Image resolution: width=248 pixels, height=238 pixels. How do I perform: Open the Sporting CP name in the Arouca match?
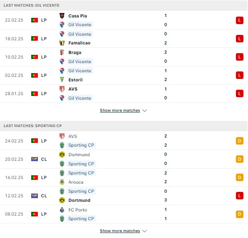(81, 173)
